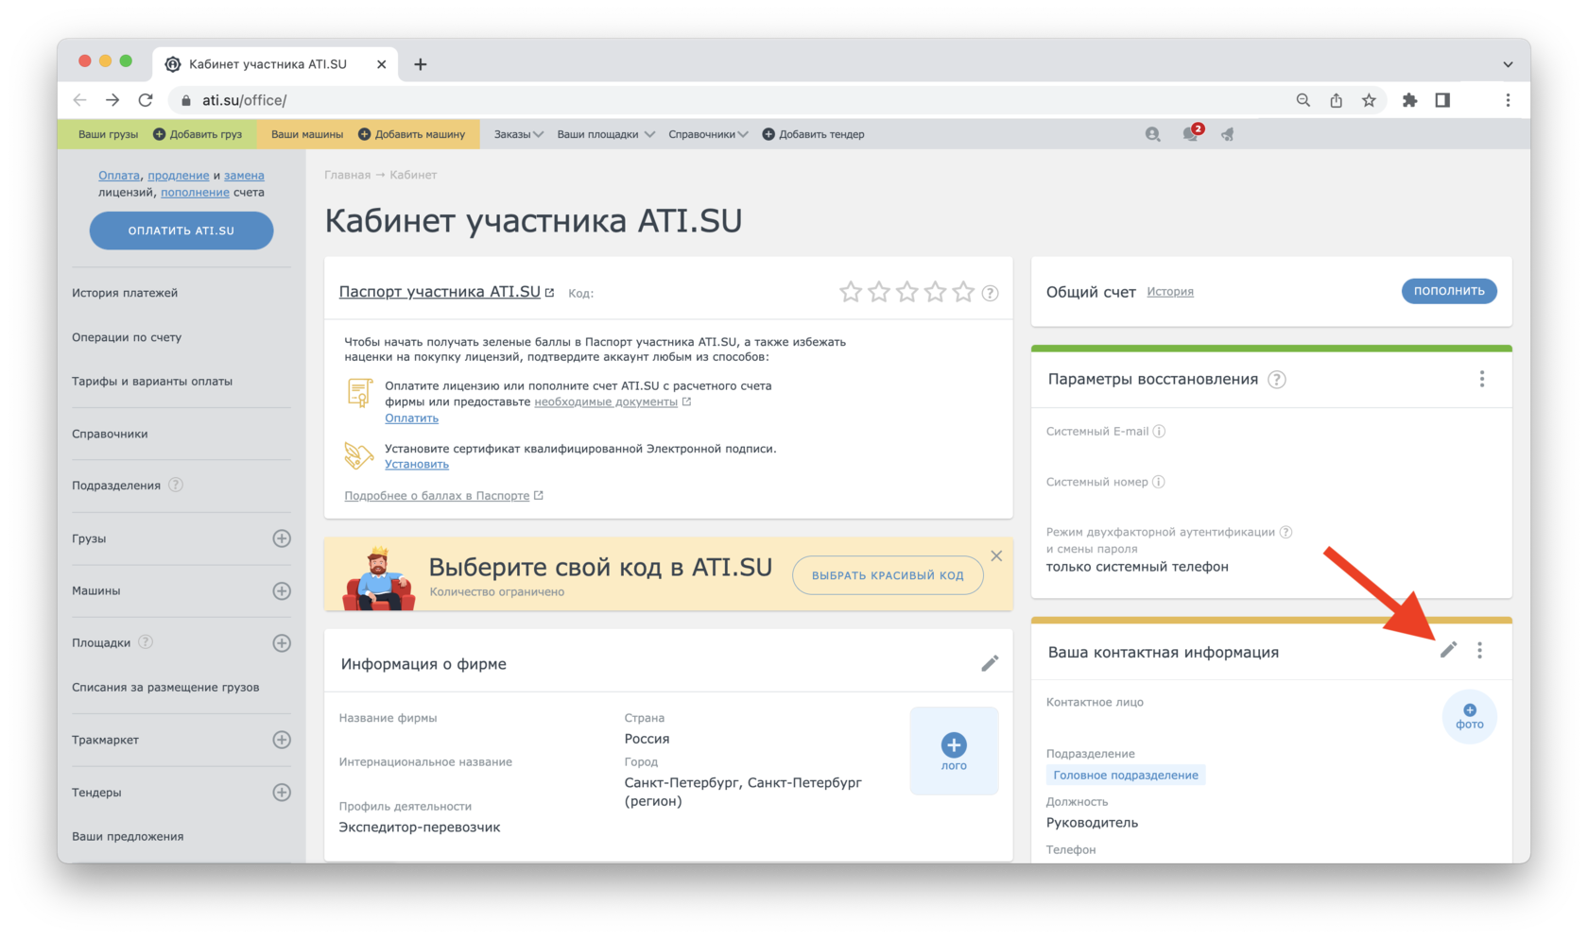
Task: Open new browser tab
Action: tap(421, 64)
